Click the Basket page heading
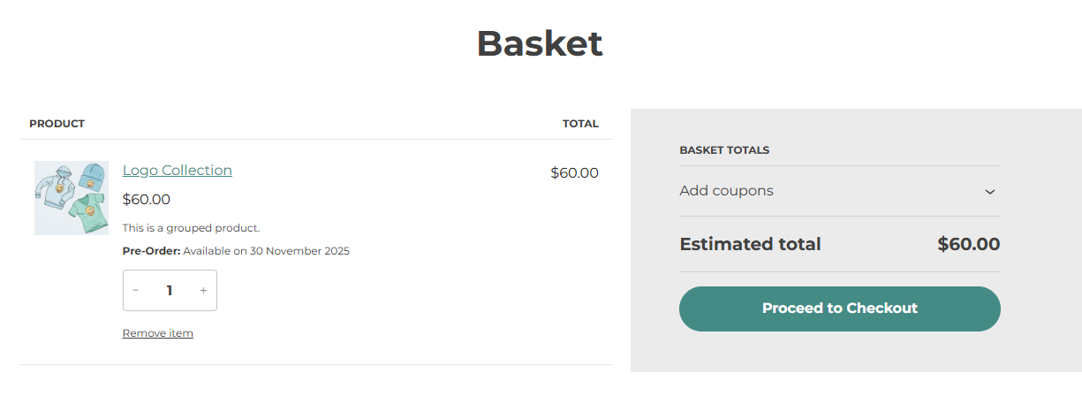This screenshot has height=419, width=1082. pos(540,43)
